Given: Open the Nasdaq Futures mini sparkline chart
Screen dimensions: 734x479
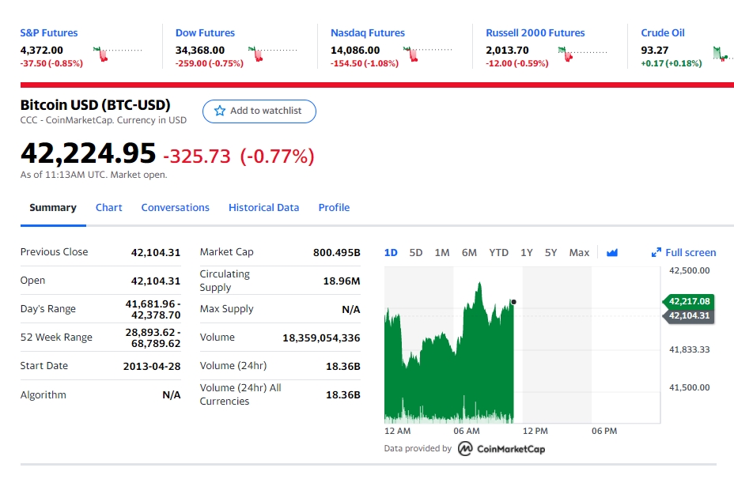Looking at the screenshot, I should (427, 54).
